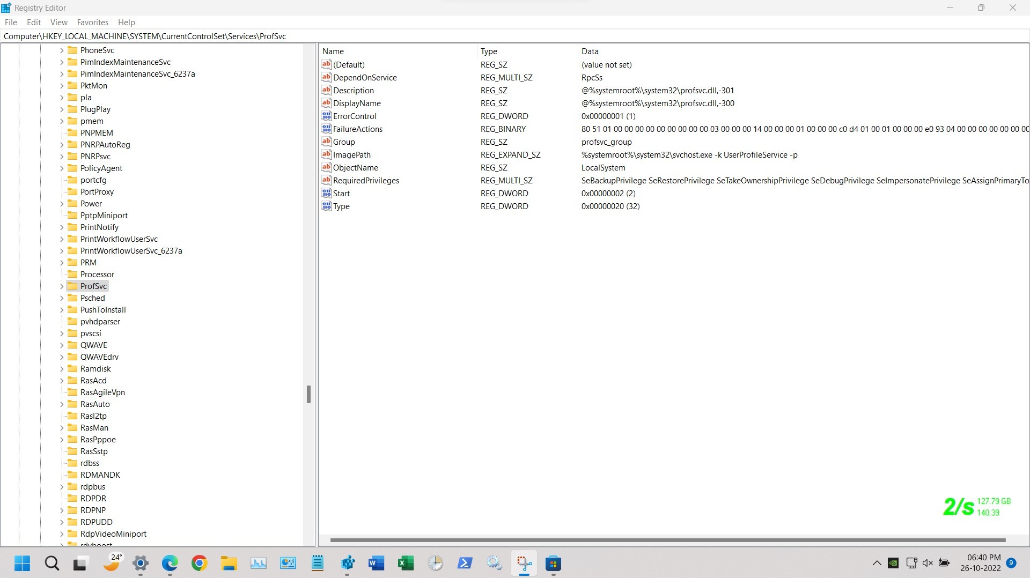This screenshot has width=1030, height=578.
Task: Open Microsoft Store from the taskbar
Action: (x=554, y=563)
